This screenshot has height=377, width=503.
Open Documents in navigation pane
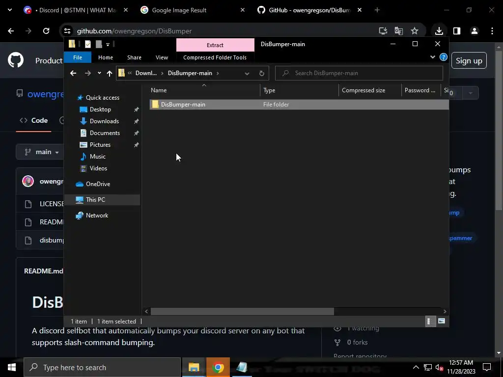[x=105, y=133]
